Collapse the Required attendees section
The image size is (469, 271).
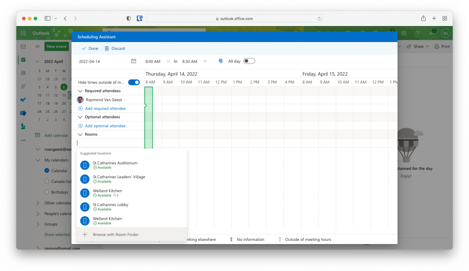click(x=80, y=91)
